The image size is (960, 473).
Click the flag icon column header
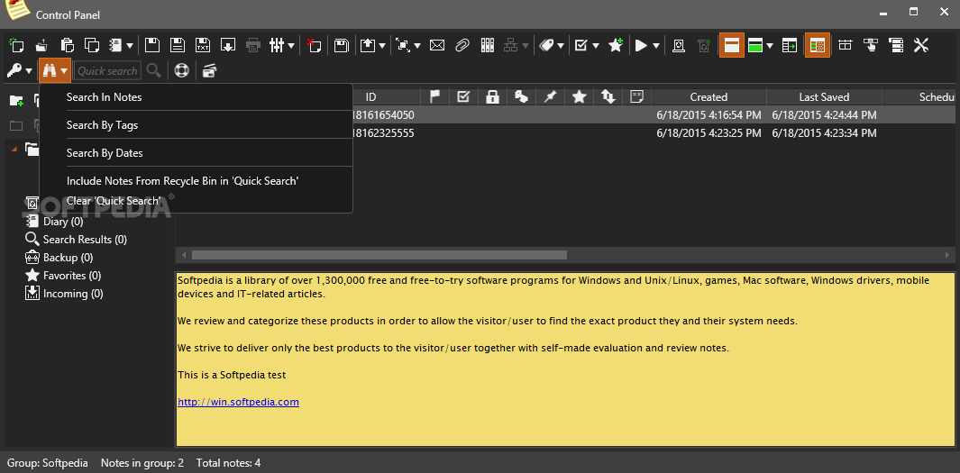(434, 96)
